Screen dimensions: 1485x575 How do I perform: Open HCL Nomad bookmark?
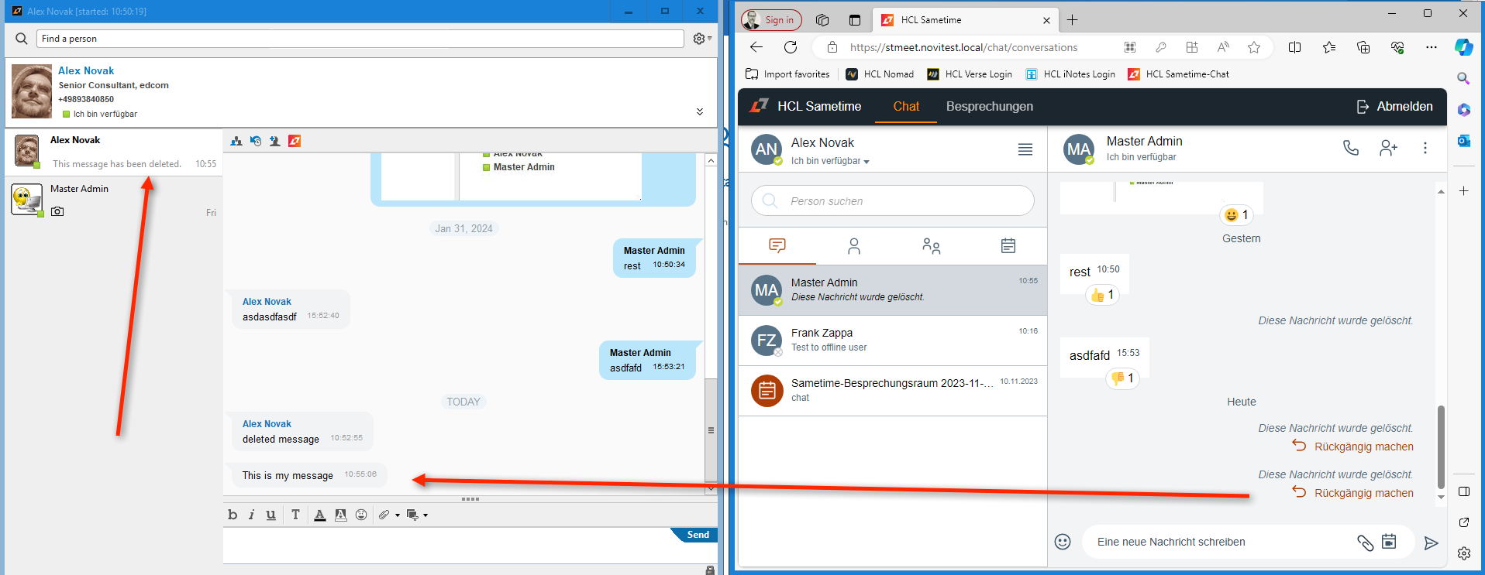pyautogui.click(x=880, y=74)
